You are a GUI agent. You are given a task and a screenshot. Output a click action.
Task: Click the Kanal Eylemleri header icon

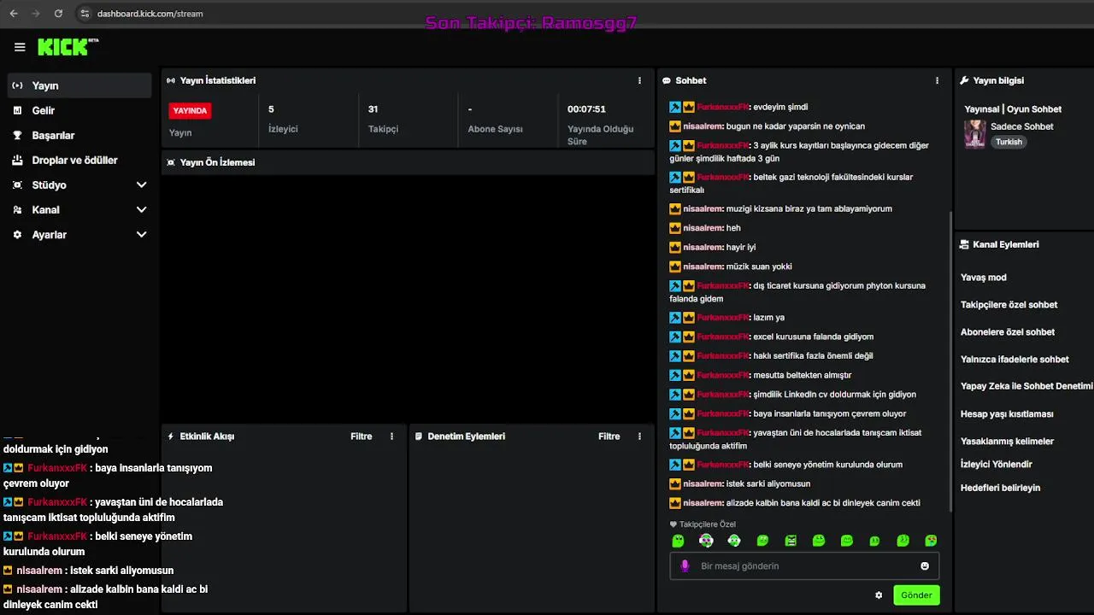click(964, 244)
